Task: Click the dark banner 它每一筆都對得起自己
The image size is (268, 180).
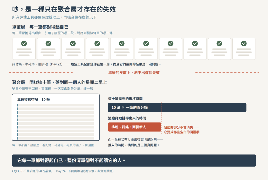Action: tap(134, 161)
